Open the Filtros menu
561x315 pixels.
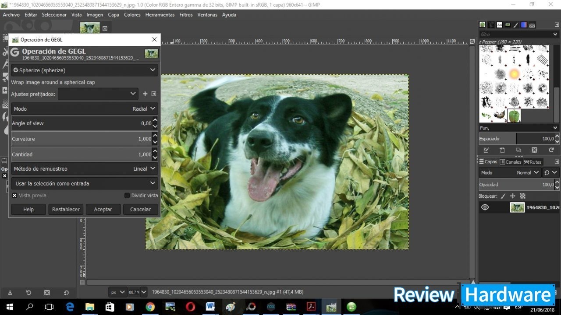point(186,14)
